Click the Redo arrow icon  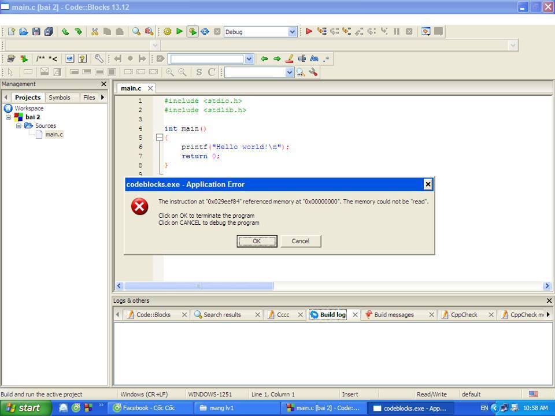(78, 32)
